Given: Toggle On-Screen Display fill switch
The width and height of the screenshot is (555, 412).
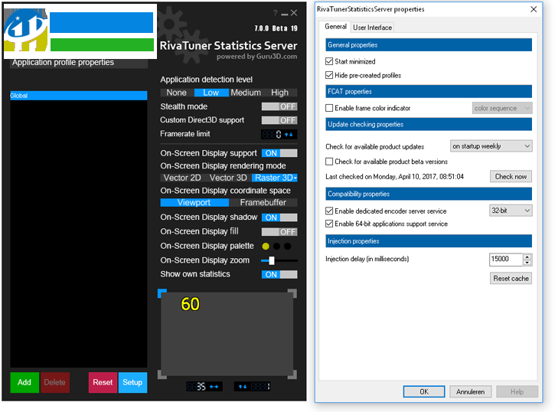Looking at the screenshot, I should tap(279, 232).
